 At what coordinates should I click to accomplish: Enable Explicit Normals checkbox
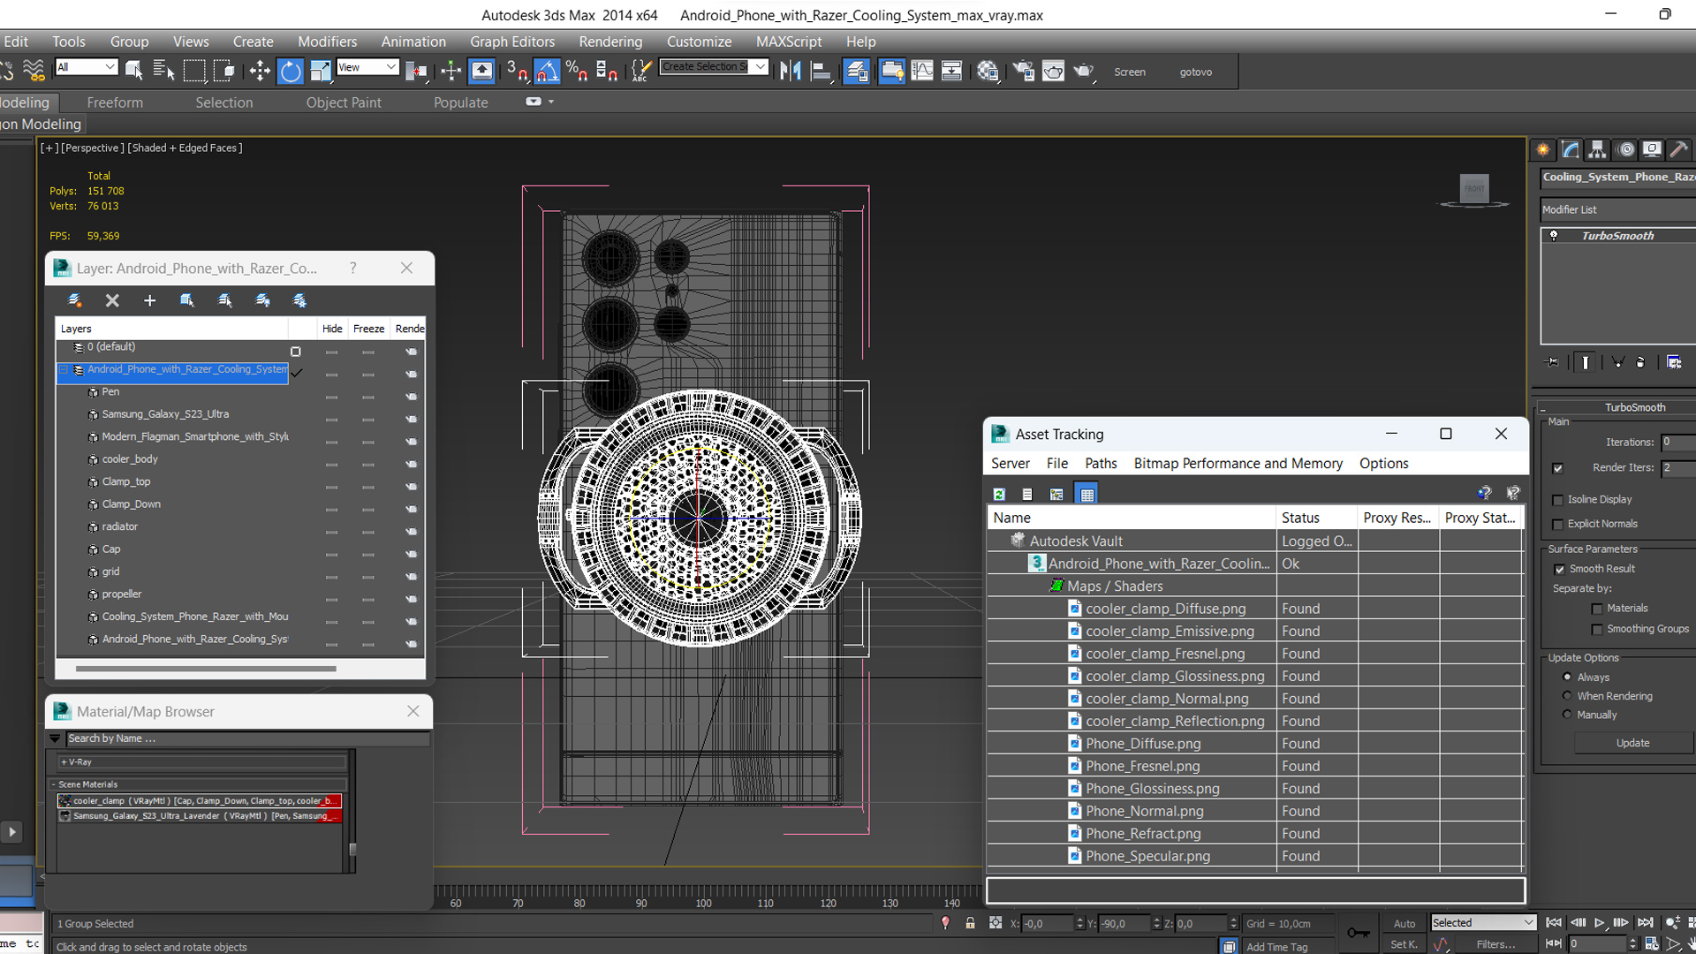[x=1558, y=525]
